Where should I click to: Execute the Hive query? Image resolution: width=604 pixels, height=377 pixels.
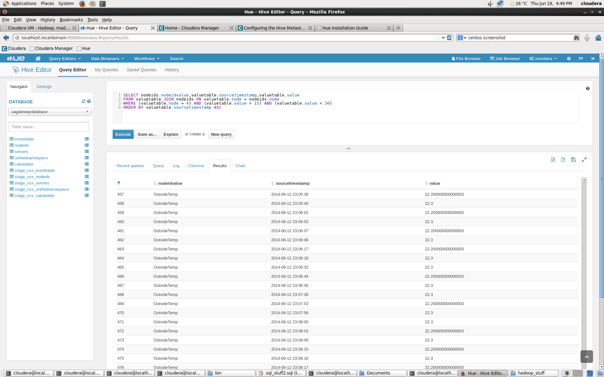123,134
